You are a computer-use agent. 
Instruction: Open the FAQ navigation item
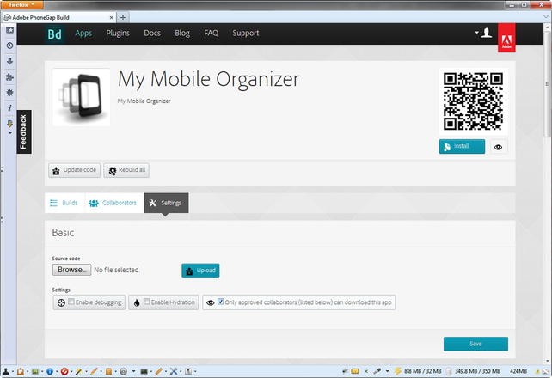click(x=211, y=33)
